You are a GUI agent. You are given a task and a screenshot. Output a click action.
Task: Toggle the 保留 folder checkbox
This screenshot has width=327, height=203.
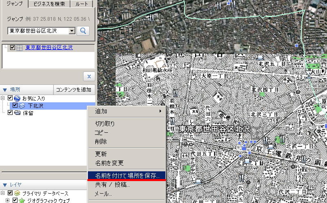(x=10, y=112)
